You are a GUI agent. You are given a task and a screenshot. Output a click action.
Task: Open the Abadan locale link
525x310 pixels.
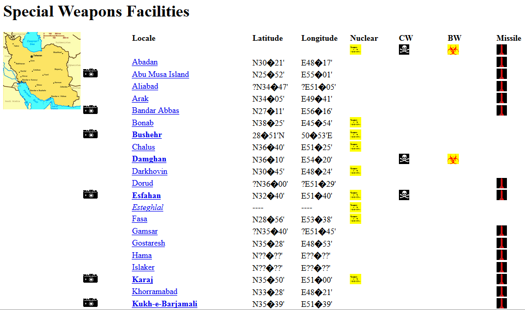145,62
